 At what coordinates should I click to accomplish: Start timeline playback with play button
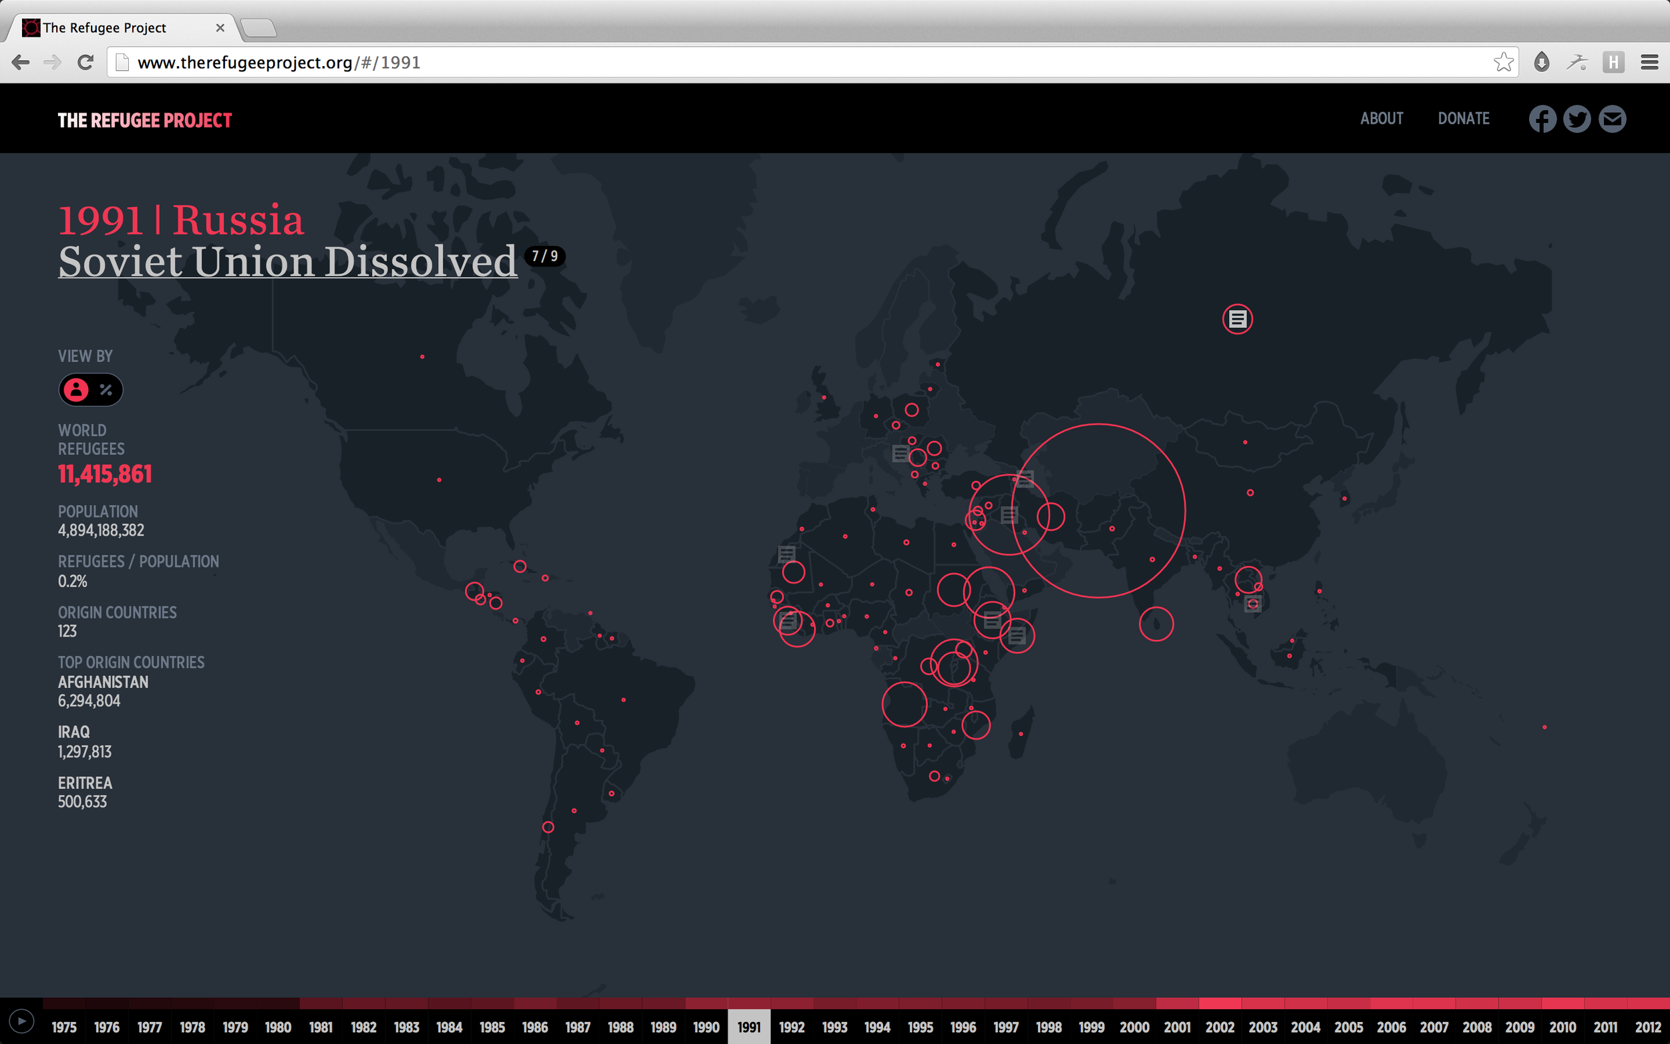click(x=21, y=1021)
